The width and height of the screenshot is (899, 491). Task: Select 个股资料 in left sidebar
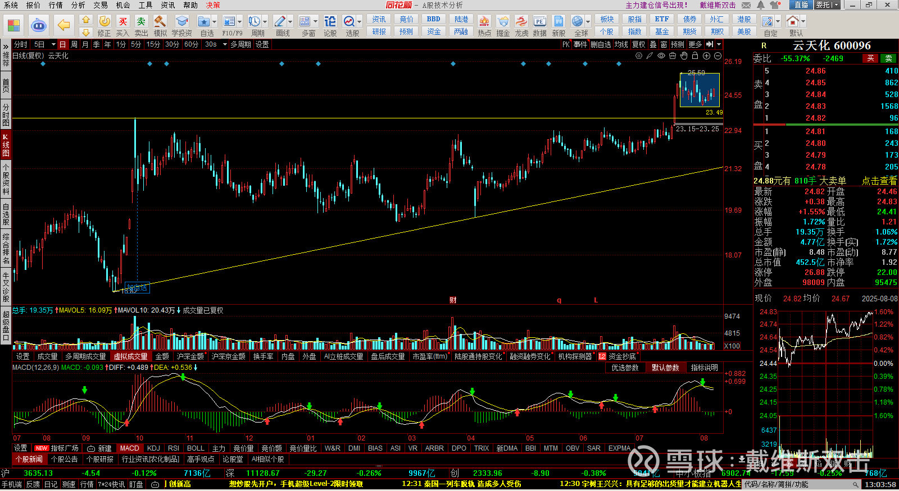[6, 180]
